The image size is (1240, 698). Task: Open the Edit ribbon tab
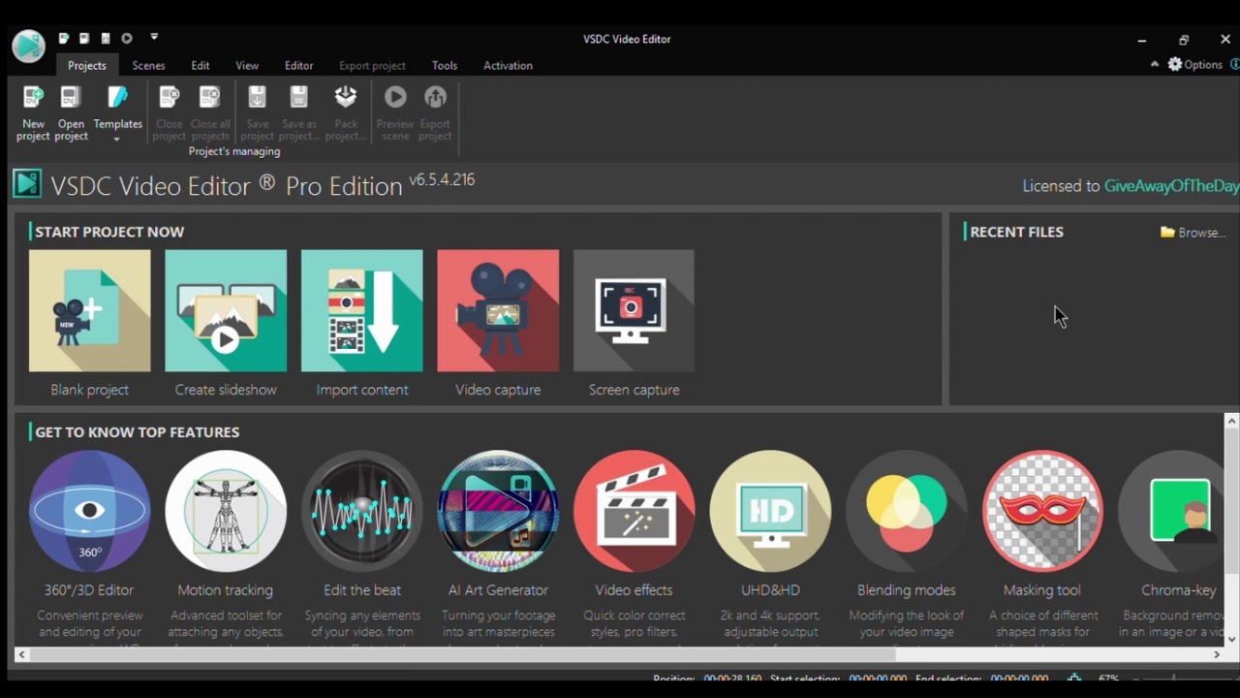[x=201, y=65]
